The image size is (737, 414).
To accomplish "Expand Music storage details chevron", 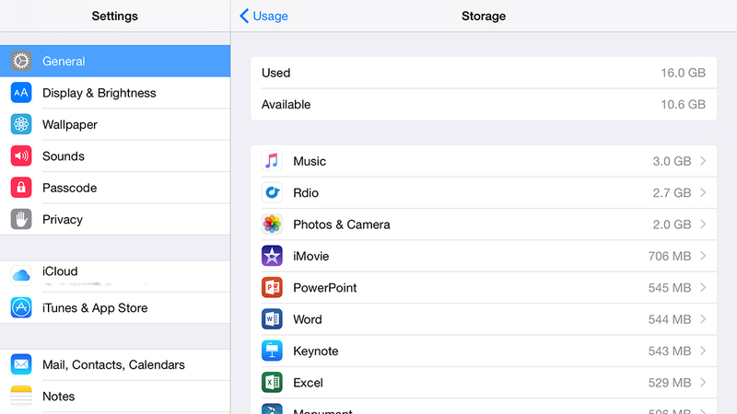I will pos(703,161).
